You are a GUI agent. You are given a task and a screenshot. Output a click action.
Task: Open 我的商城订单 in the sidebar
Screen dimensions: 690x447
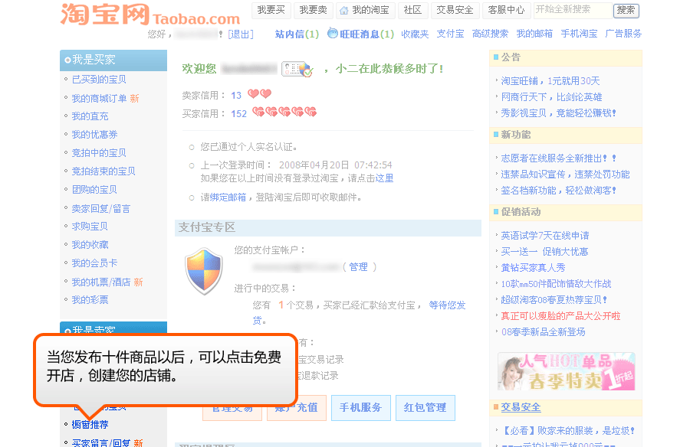(x=99, y=99)
